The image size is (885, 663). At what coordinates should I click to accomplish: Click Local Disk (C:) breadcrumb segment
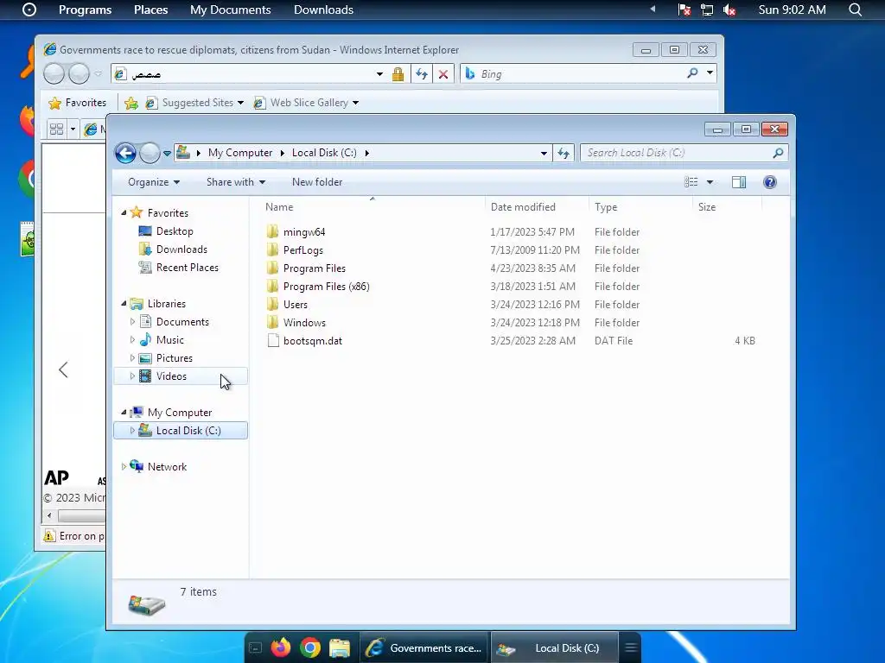[324, 153]
